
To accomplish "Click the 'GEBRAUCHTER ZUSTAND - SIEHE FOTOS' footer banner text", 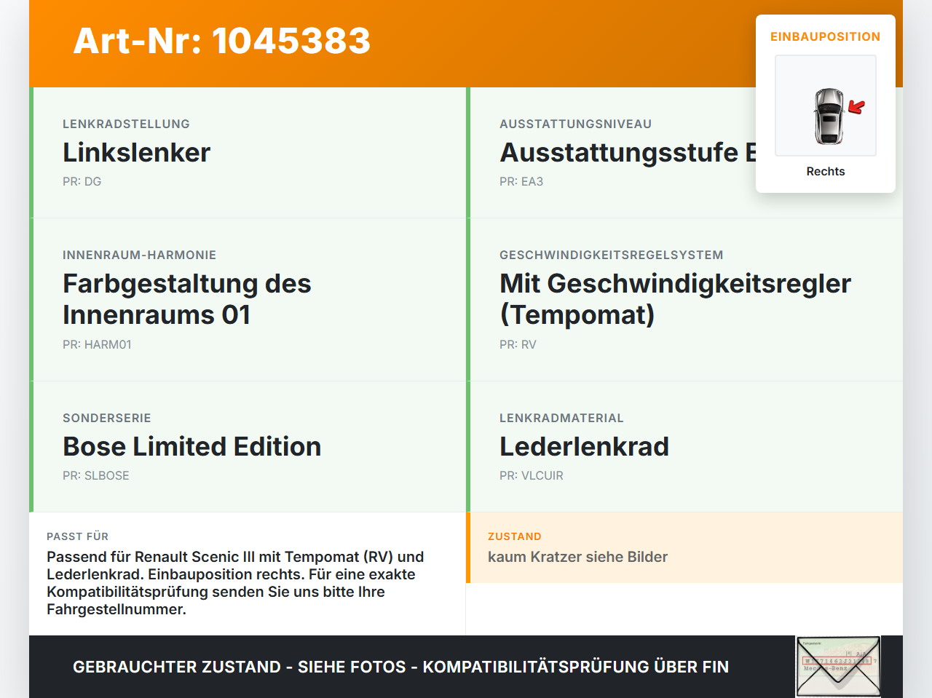I will [x=400, y=667].
